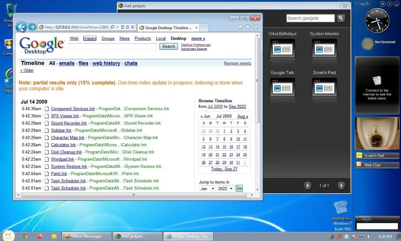Open the Scratch Pad sidebar item
401x241 pixels.
[x=377, y=155]
